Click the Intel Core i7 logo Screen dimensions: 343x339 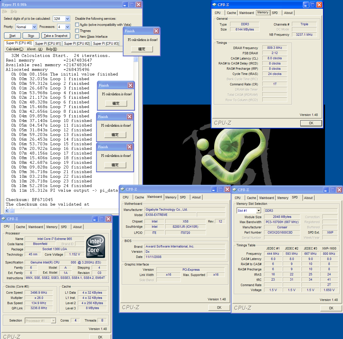point(96,246)
